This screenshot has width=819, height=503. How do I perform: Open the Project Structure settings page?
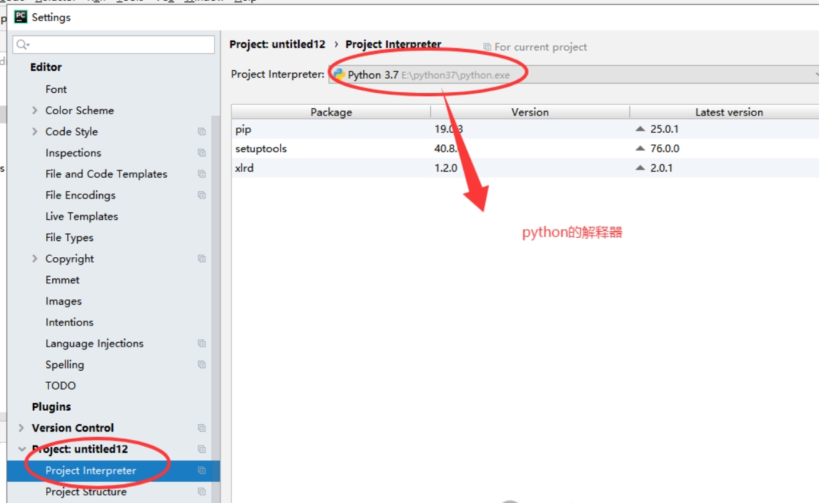click(x=86, y=492)
